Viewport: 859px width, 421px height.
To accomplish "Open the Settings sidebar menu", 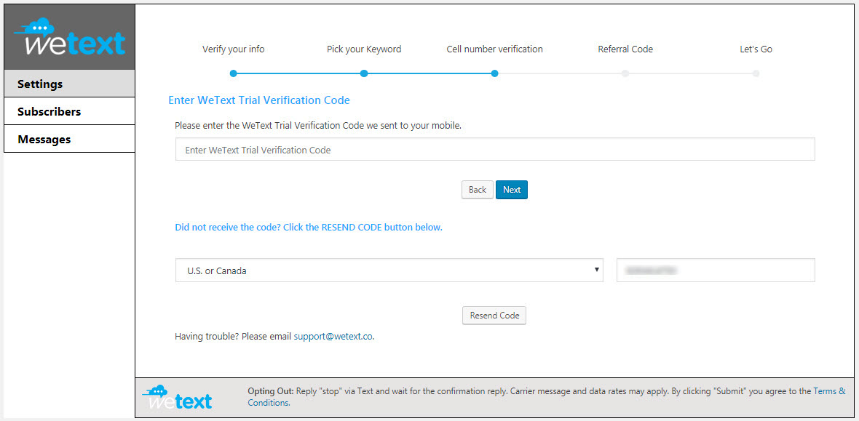I will click(69, 84).
